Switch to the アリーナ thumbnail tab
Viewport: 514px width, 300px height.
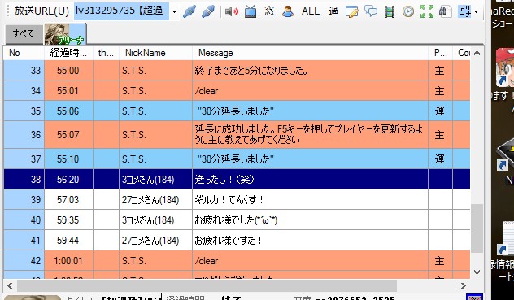pyautogui.click(x=65, y=34)
